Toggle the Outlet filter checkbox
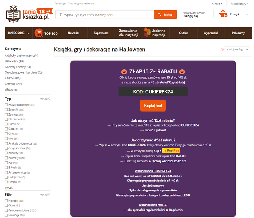254x218 pixels. pyautogui.click(x=6, y=205)
